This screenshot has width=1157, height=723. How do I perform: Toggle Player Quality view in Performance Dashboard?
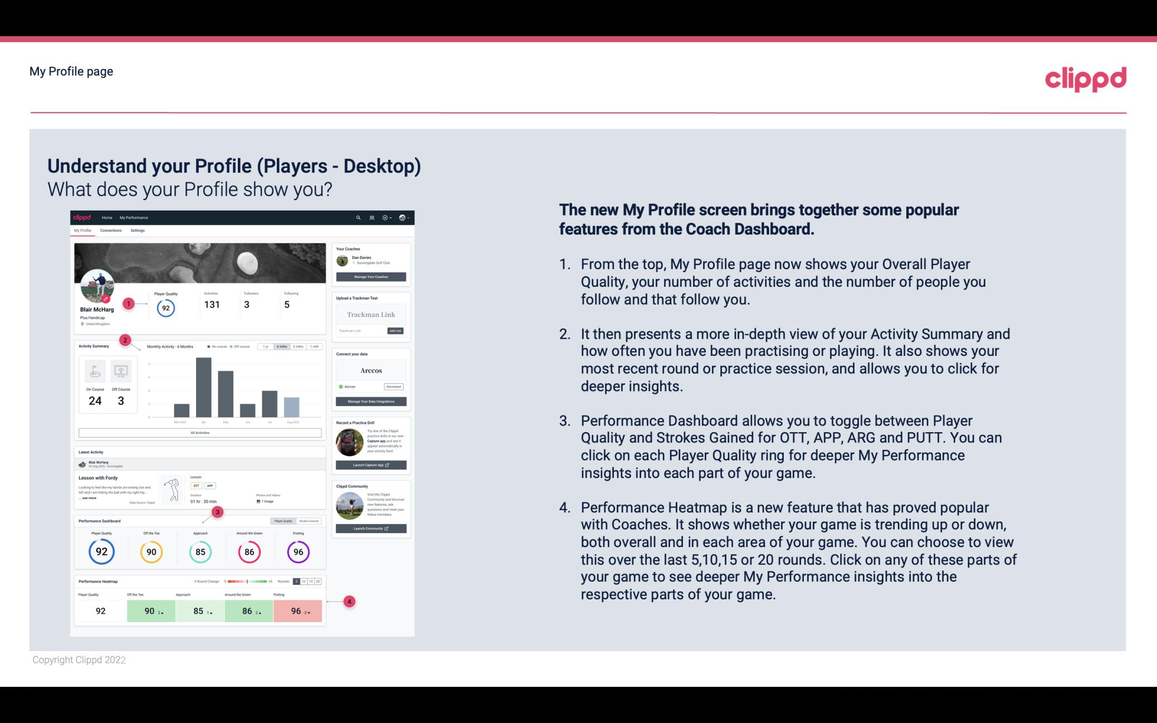pyautogui.click(x=283, y=521)
